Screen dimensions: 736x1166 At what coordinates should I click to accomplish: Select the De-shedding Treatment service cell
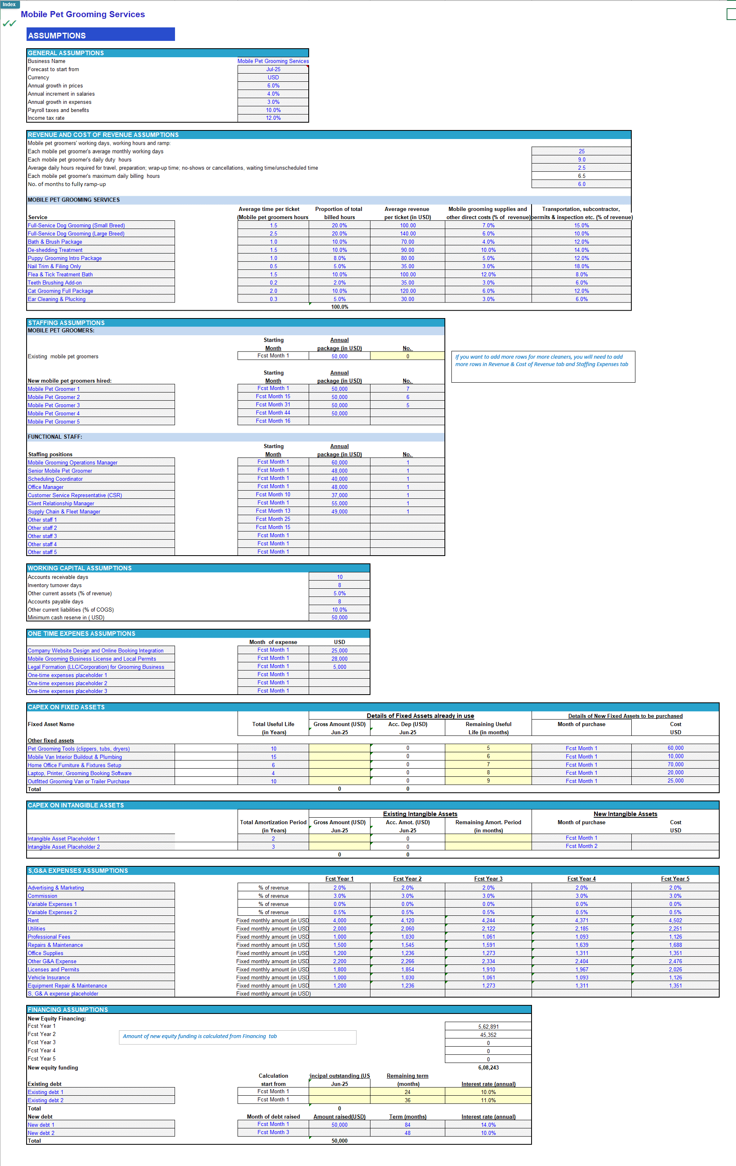[x=100, y=250]
